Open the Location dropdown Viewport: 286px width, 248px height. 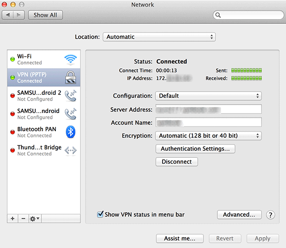159,37
